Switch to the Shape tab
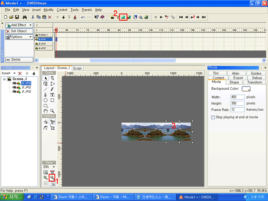Viewport: 268px width, 201px height. [234, 82]
